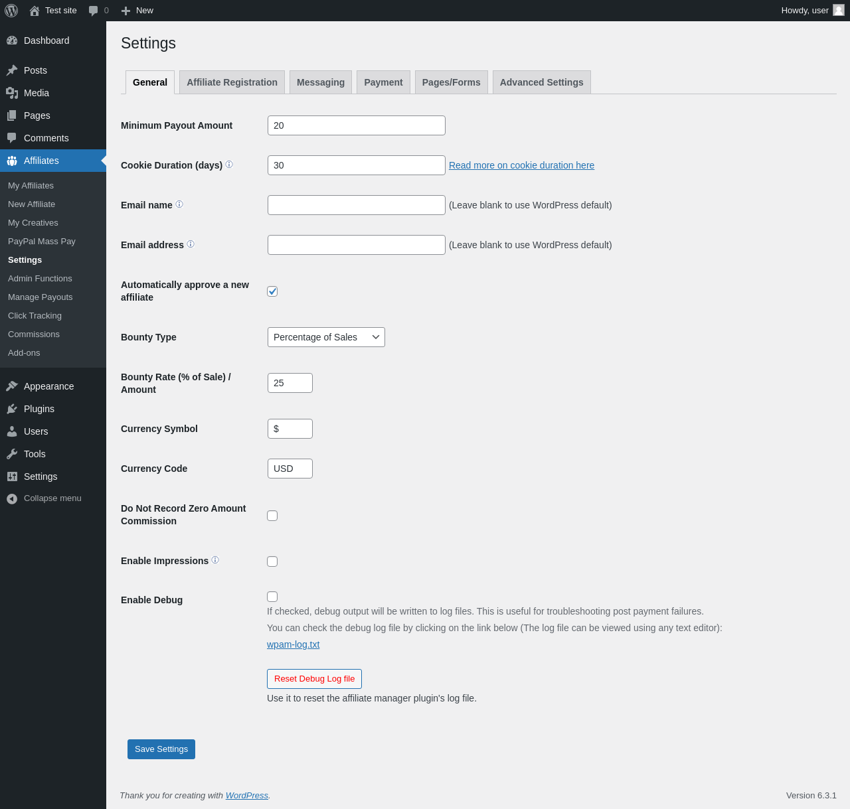Image resolution: width=850 pixels, height=809 pixels.
Task: Open the New content menu in admin bar
Action: coord(137,11)
